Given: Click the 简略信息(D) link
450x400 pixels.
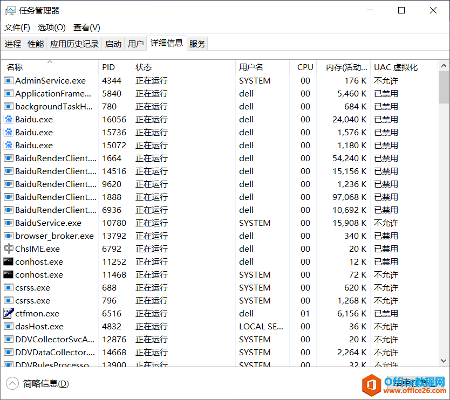Looking at the screenshot, I should coord(46,384).
